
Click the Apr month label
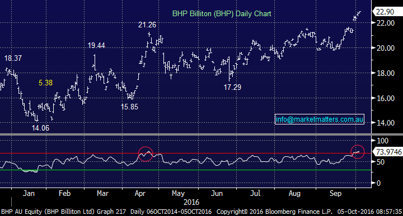pos(140,194)
